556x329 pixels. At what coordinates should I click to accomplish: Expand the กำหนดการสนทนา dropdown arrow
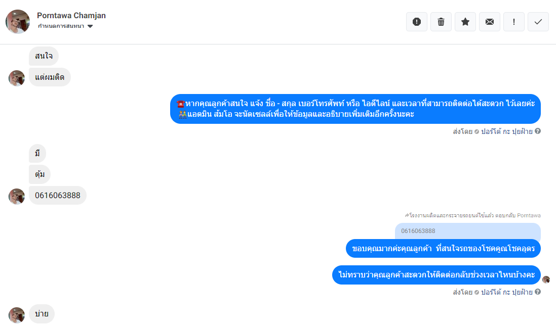(90, 26)
